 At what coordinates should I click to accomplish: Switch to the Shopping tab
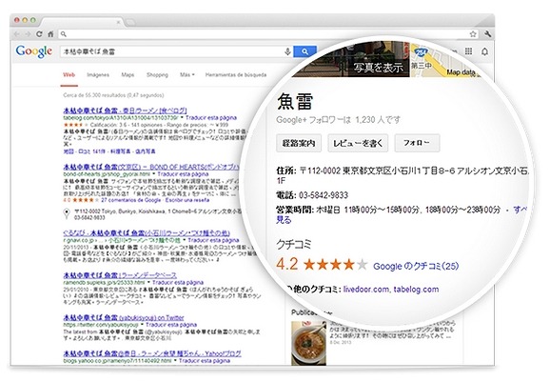click(157, 75)
